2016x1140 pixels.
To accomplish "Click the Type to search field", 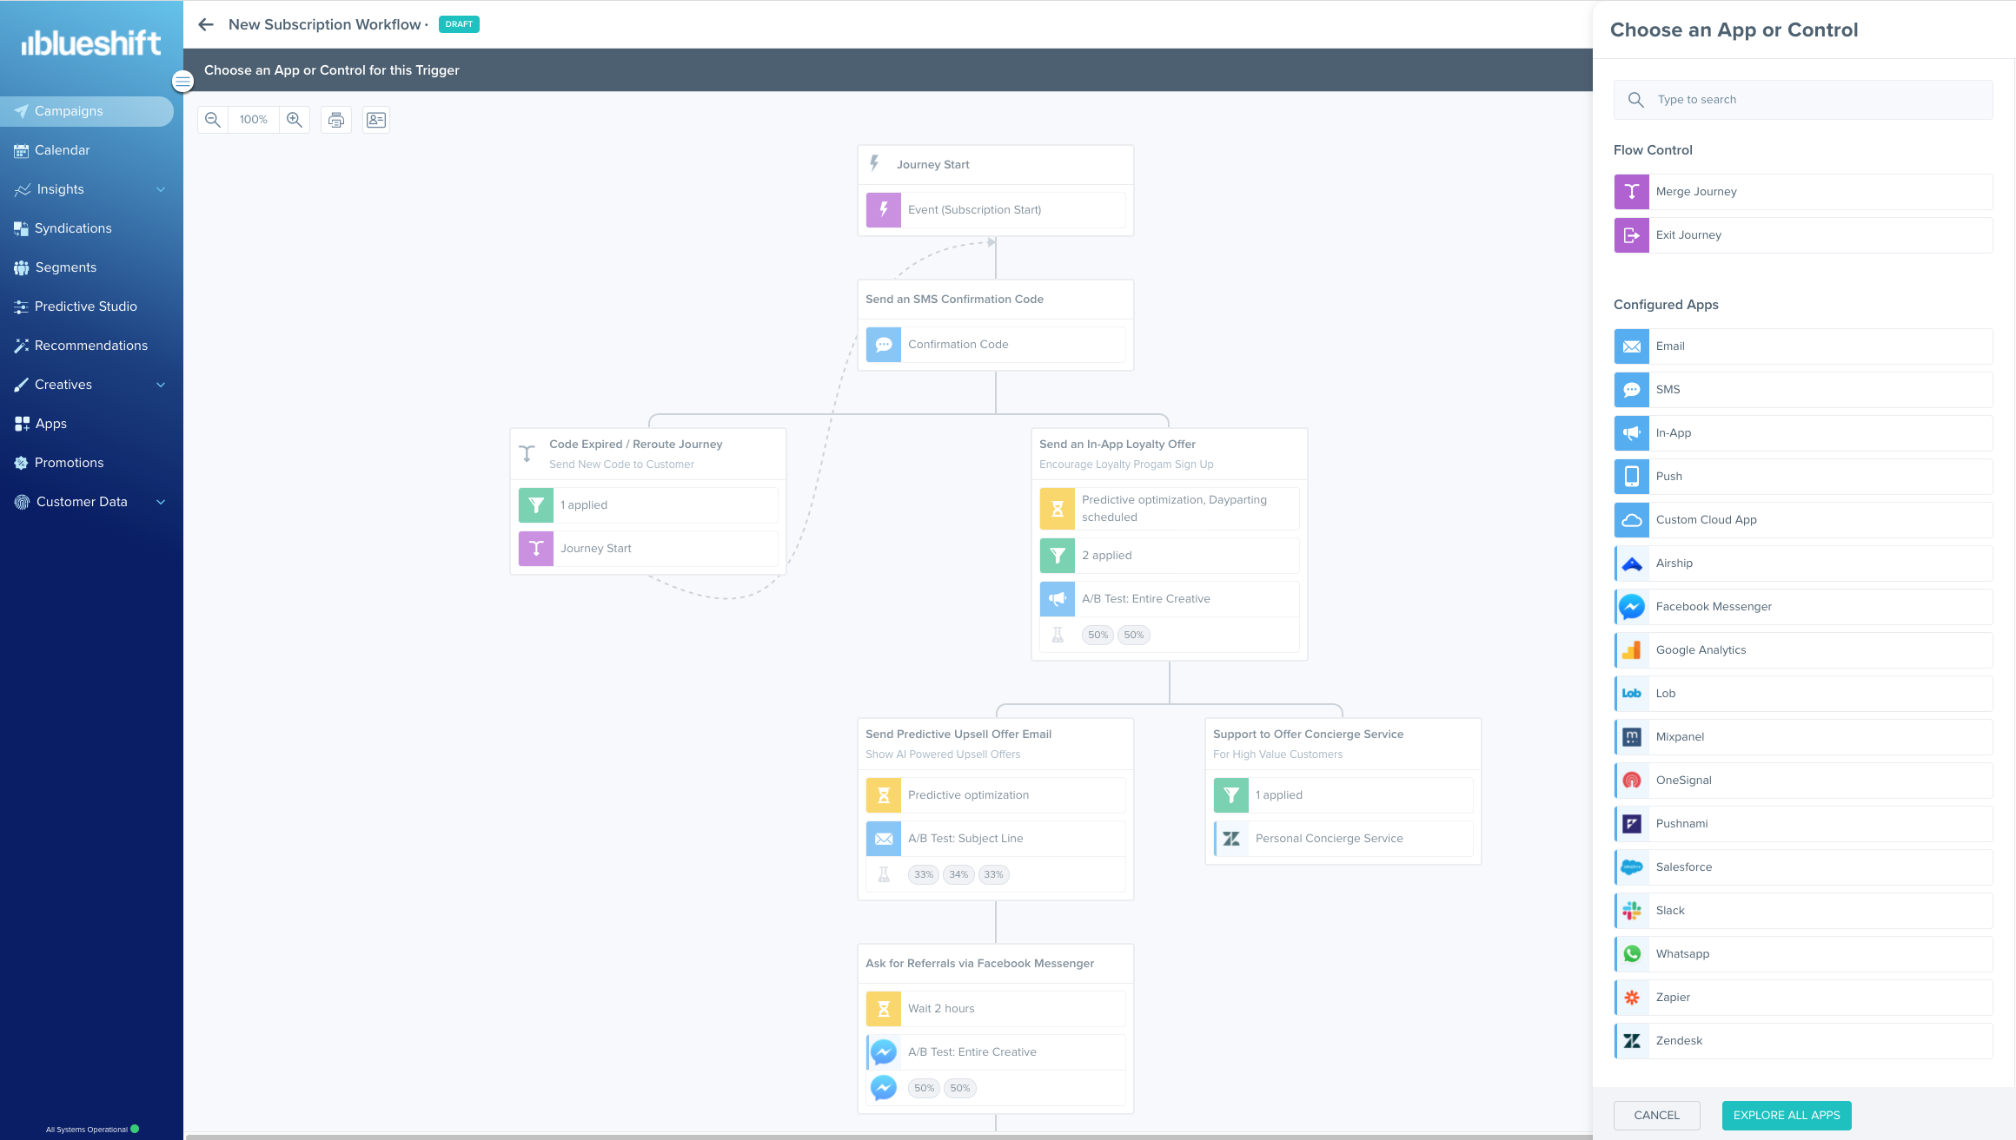I will point(1803,100).
